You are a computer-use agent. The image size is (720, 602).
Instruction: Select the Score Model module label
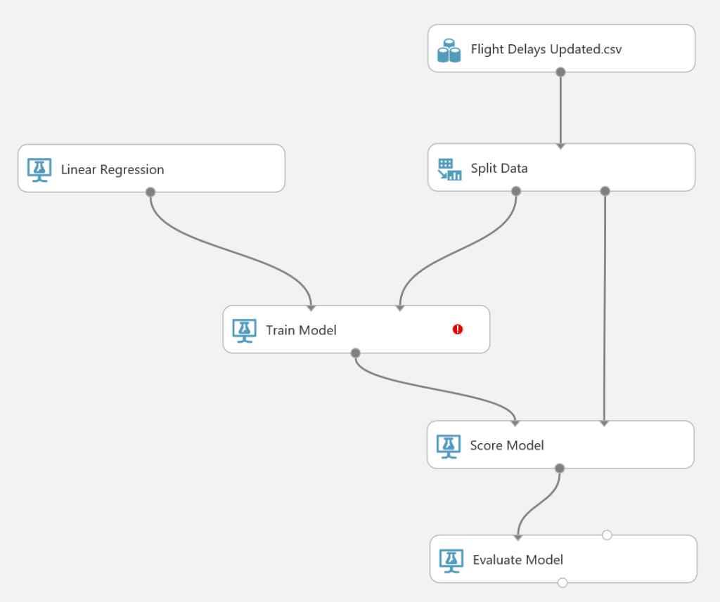coord(507,445)
